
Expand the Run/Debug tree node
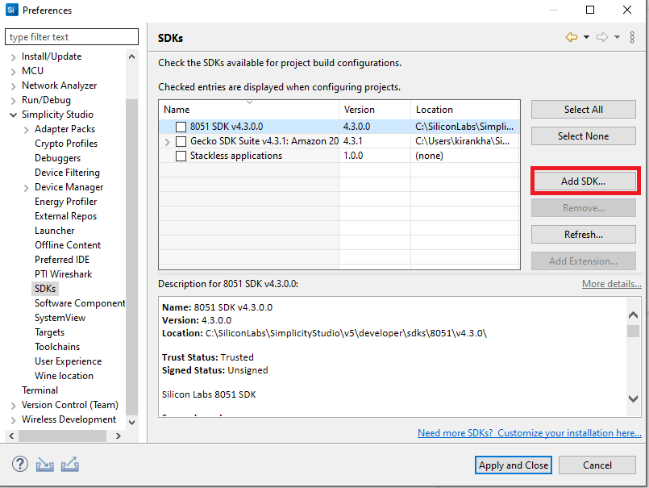(13, 101)
